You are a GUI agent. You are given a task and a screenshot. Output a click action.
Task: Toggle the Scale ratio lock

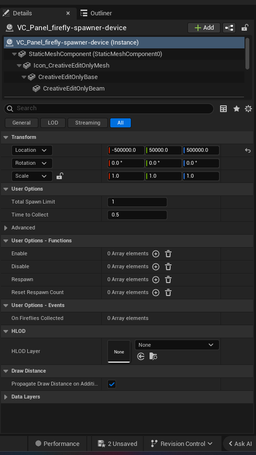point(59,176)
